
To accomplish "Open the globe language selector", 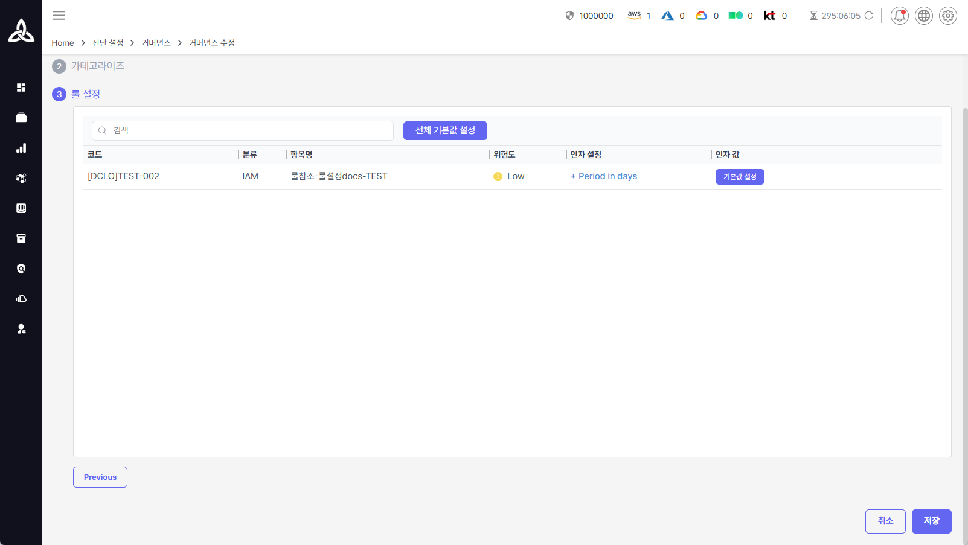I will (923, 16).
